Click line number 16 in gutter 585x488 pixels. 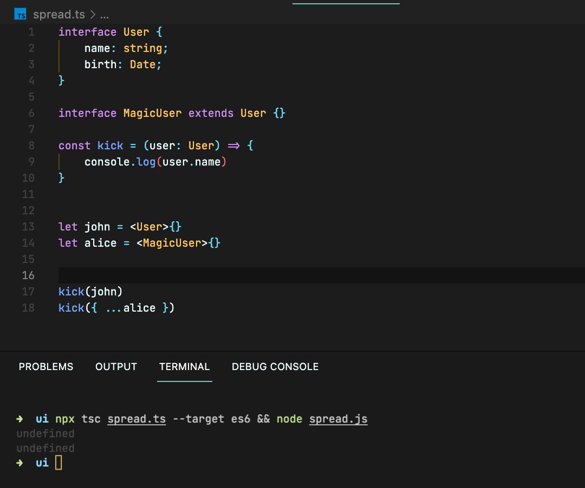pyautogui.click(x=28, y=275)
